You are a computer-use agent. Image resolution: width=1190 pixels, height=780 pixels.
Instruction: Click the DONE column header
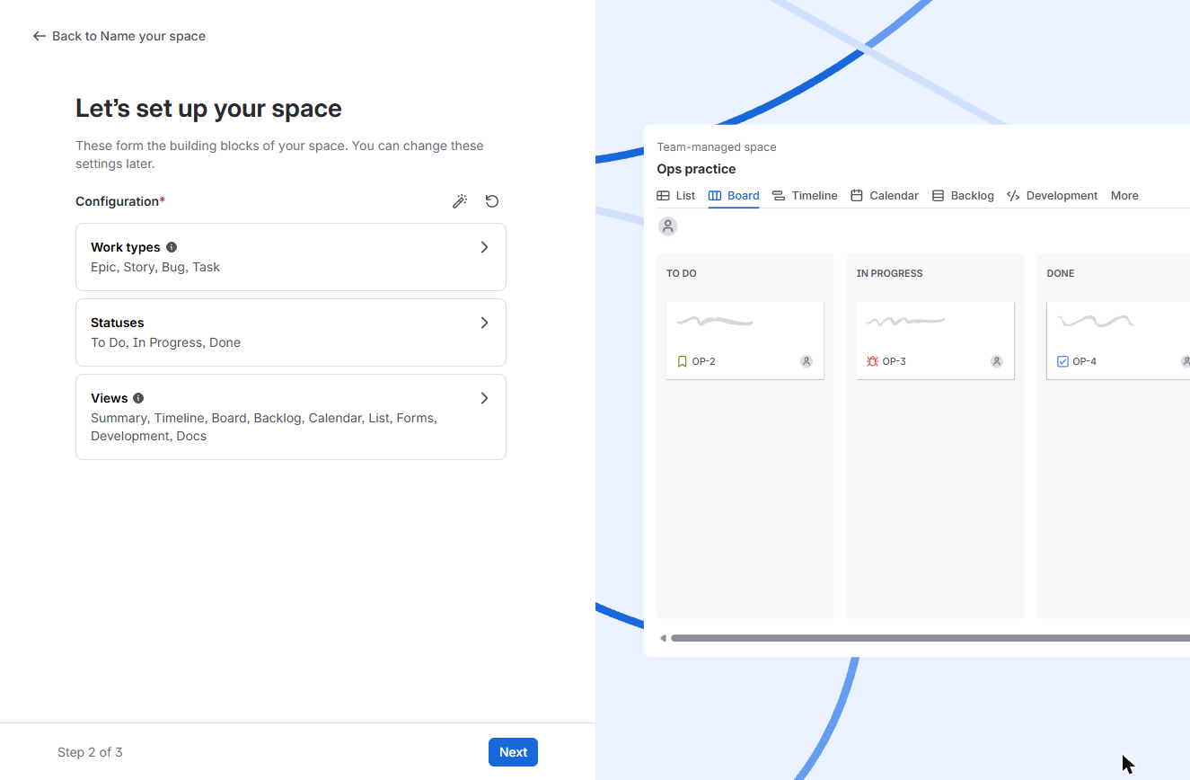coord(1061,273)
